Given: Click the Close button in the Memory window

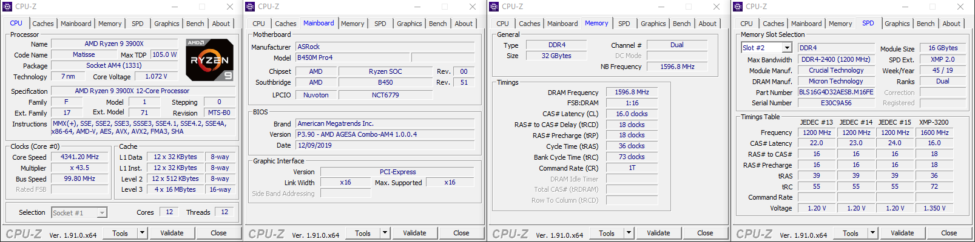Looking at the screenshot, I should pos(705,233).
